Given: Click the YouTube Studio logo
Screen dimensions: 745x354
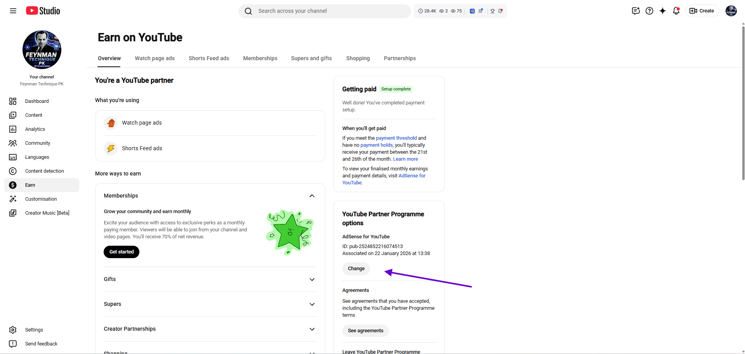Looking at the screenshot, I should tap(43, 11).
